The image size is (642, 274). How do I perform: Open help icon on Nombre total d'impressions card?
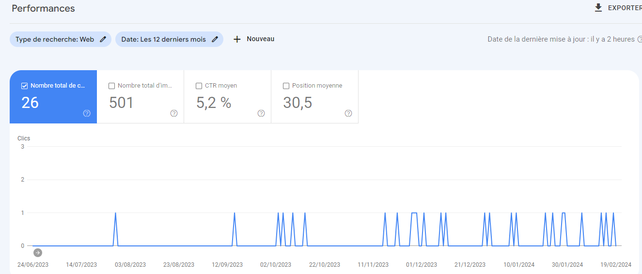tap(174, 113)
